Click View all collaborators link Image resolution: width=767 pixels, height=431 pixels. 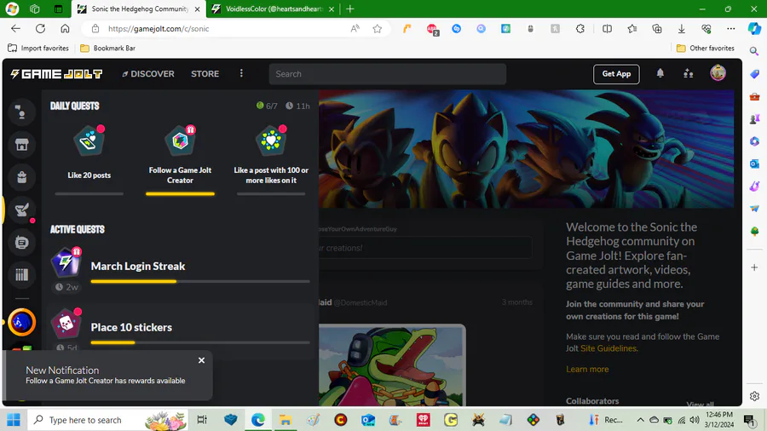tap(700, 404)
